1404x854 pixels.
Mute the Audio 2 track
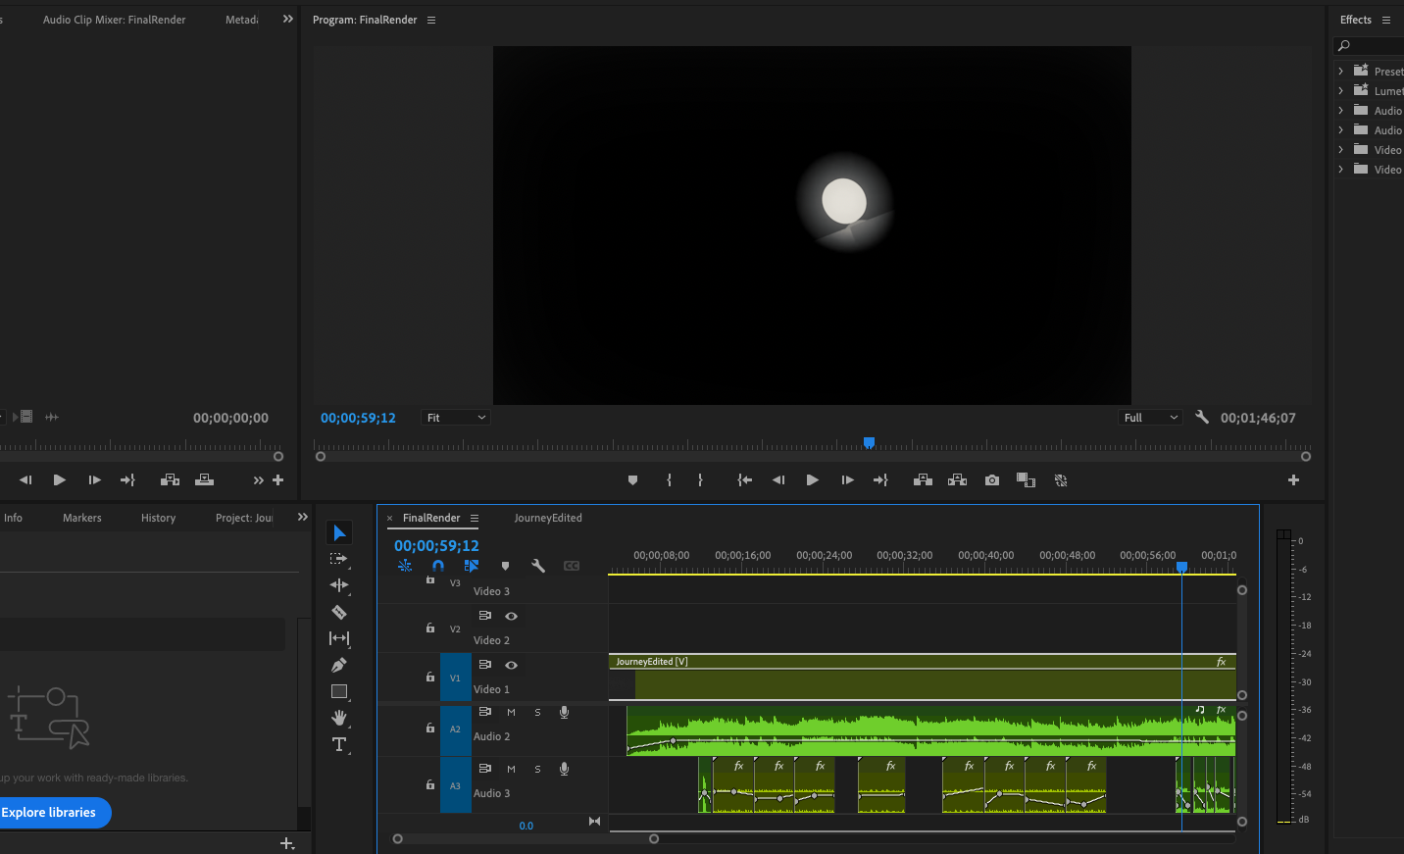pos(511,713)
